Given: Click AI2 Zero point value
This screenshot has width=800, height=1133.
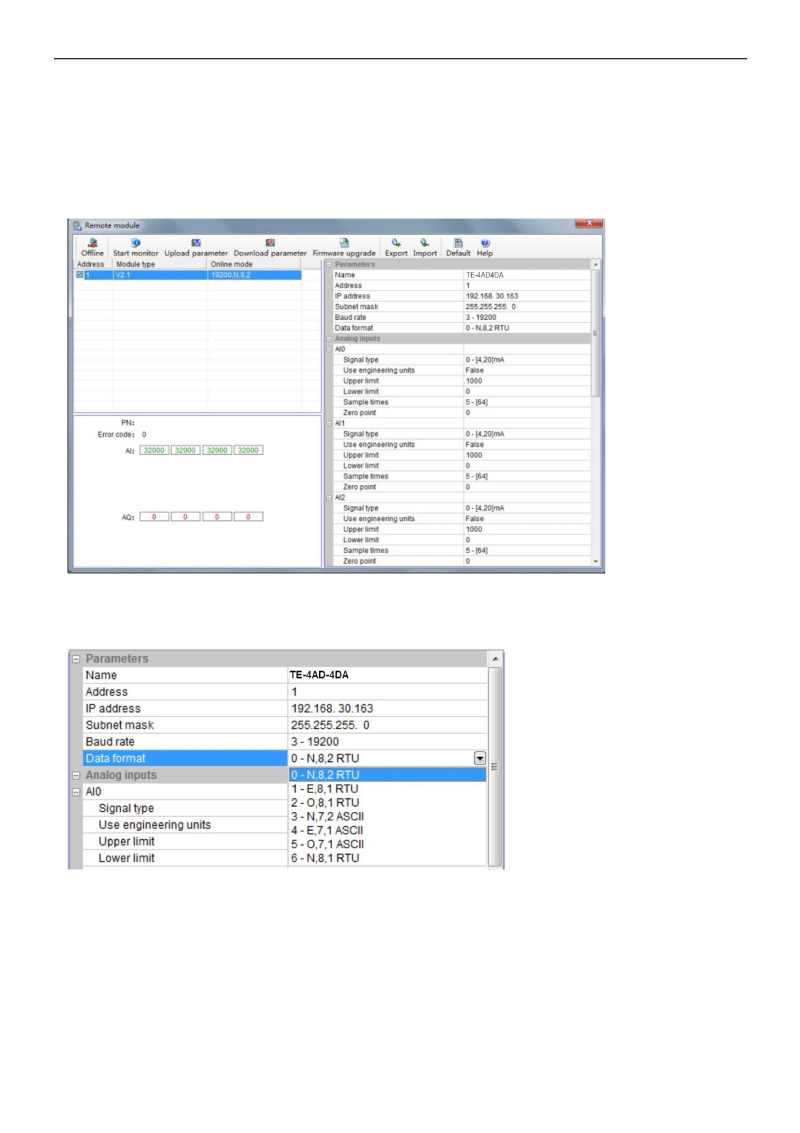Looking at the screenshot, I should coord(527,561).
